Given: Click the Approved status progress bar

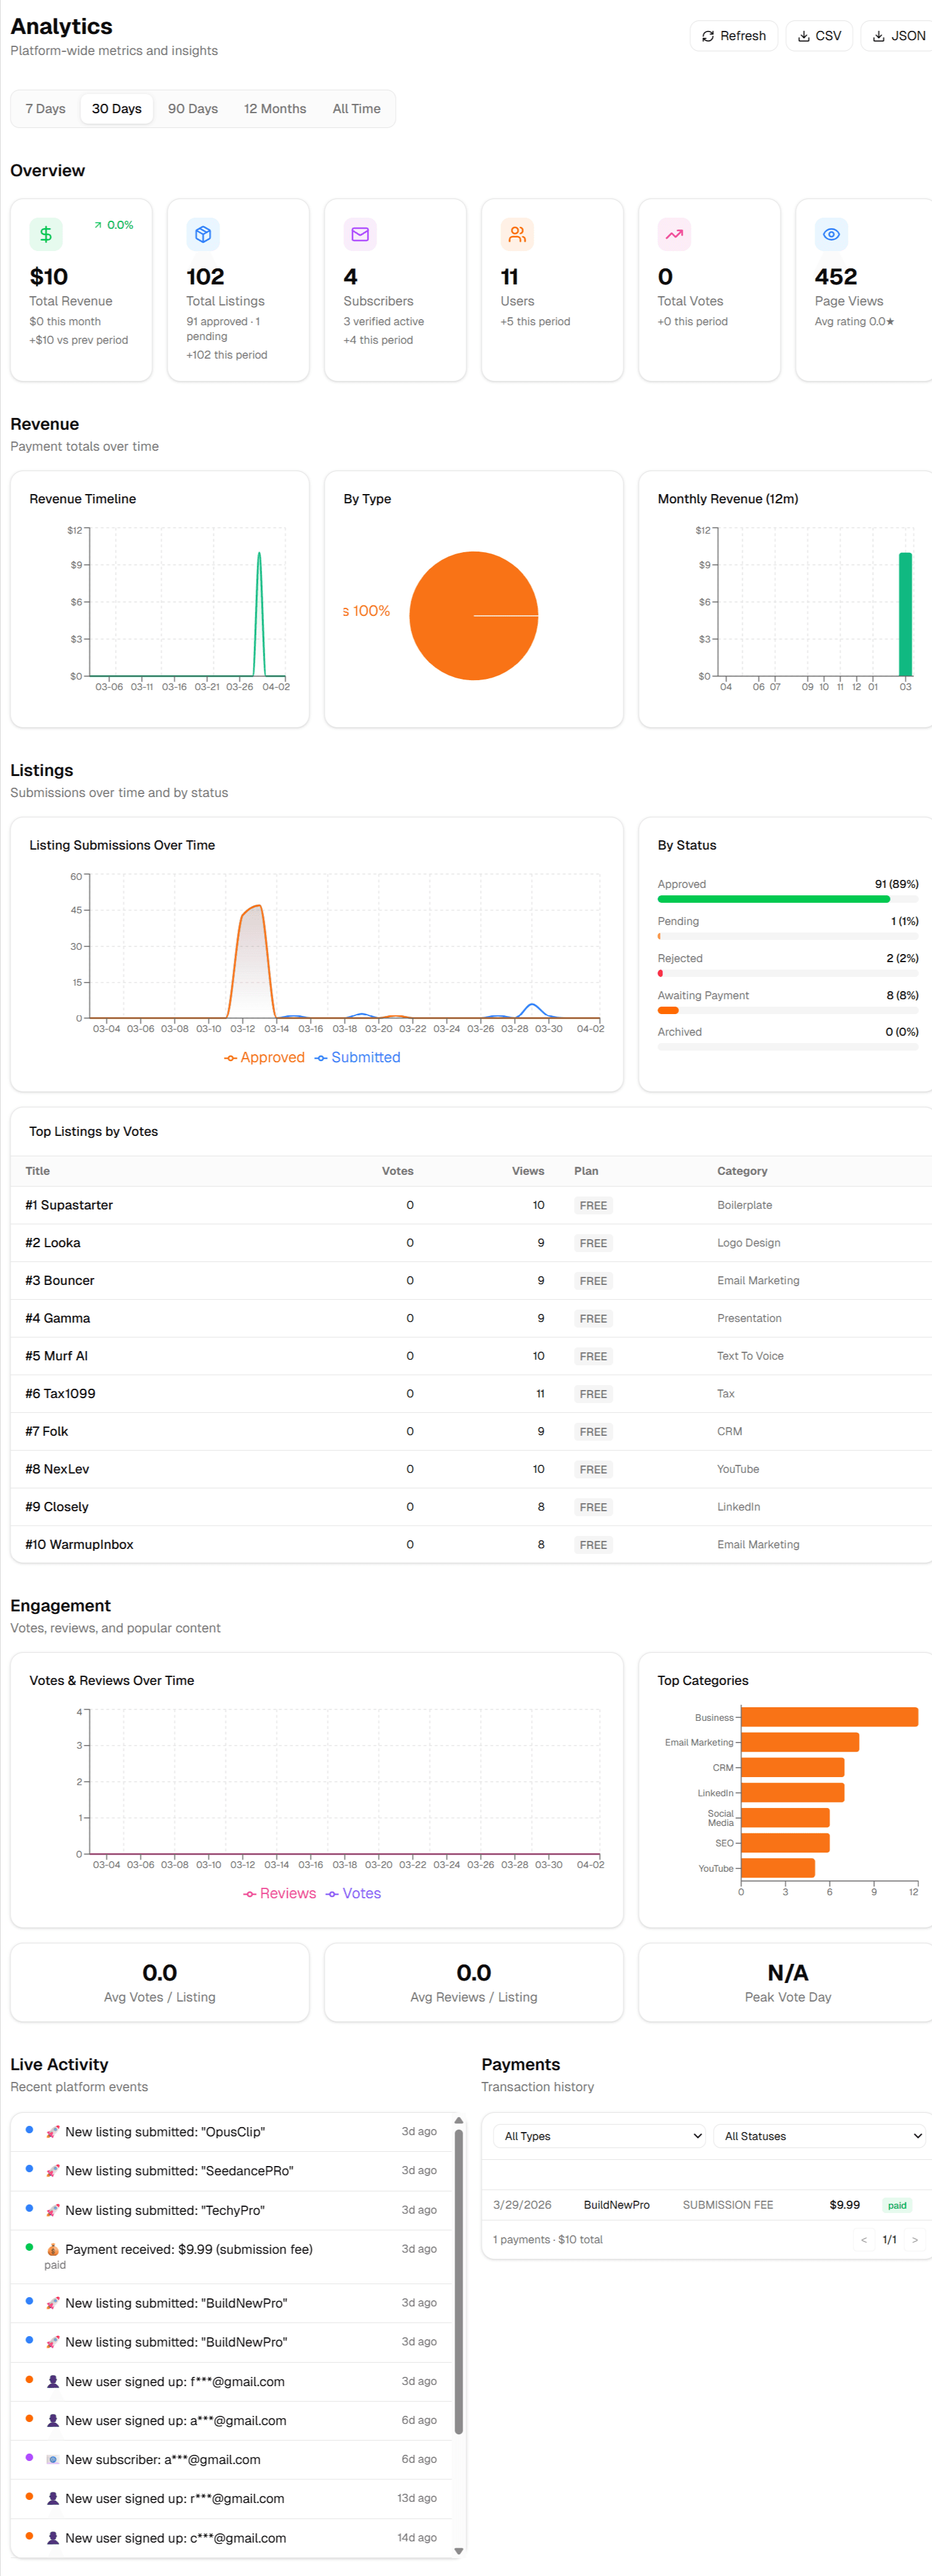Looking at the screenshot, I should (x=788, y=899).
